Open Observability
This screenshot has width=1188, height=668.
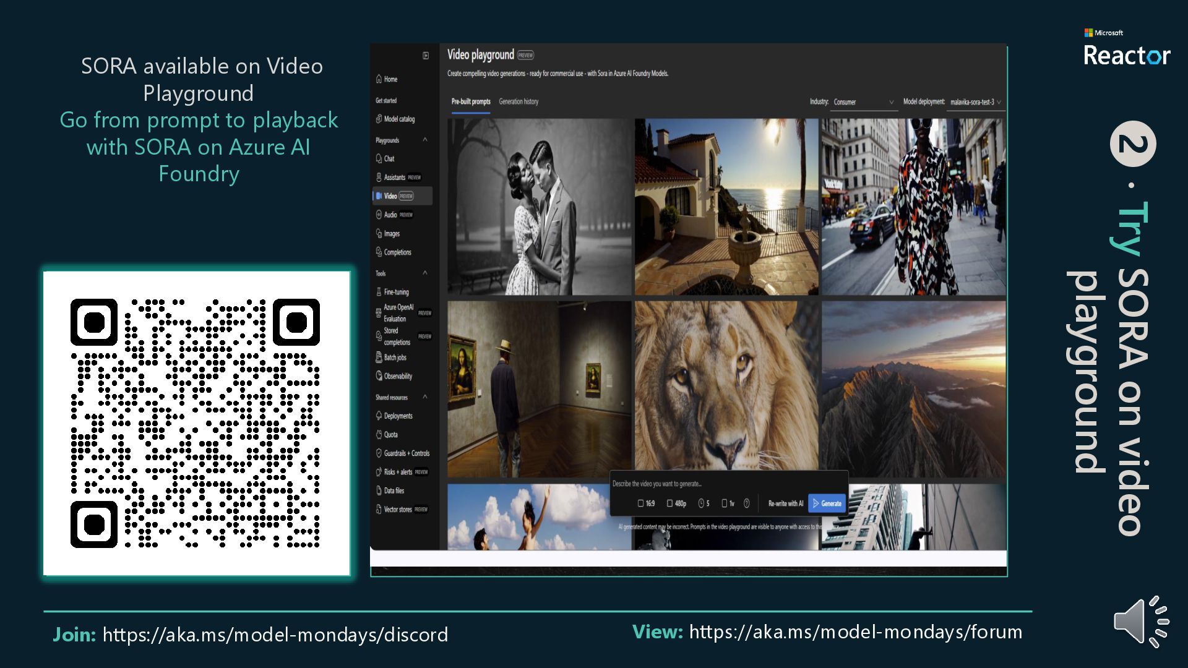coord(394,375)
